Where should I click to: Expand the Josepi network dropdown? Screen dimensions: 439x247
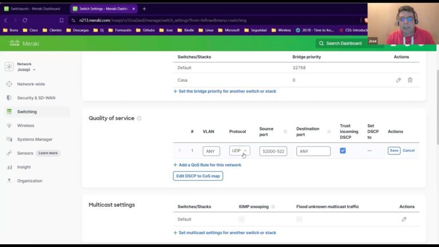tap(26, 69)
